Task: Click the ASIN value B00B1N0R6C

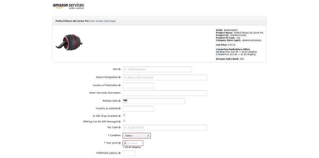Action: pyautogui.click(x=231, y=30)
